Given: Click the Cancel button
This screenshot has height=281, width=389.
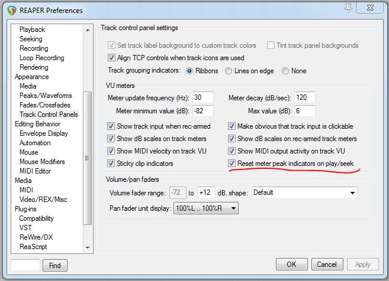Looking at the screenshot, I should click(x=327, y=264).
